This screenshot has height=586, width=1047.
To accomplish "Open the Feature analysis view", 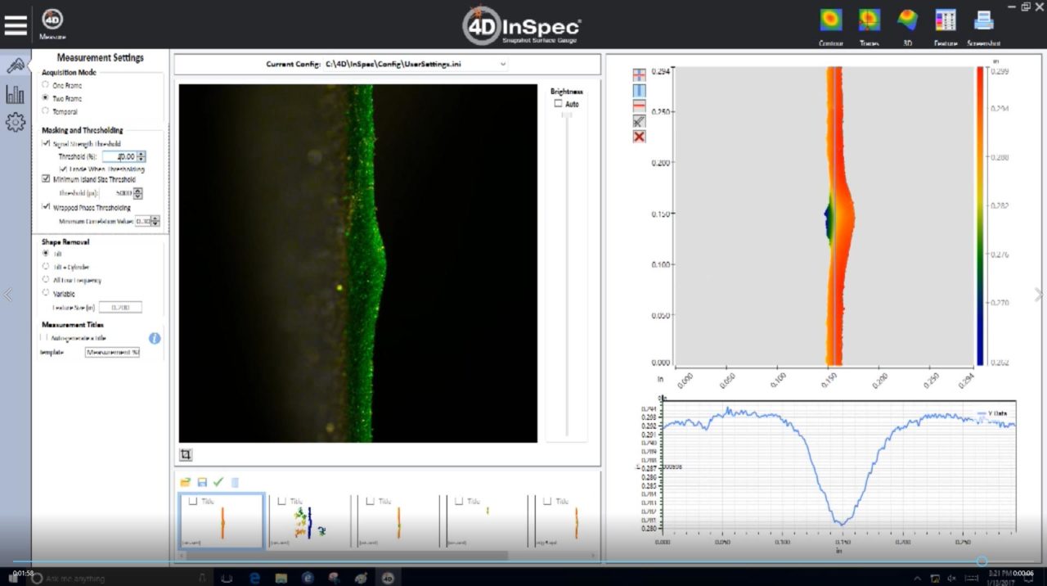I will tap(945, 20).
